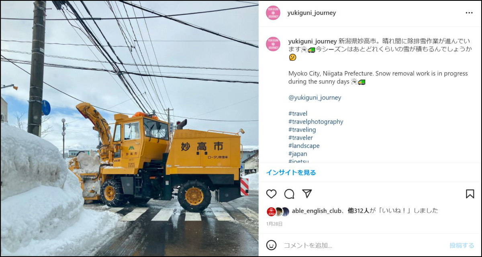Click インサイトを見る to view insights
The width and height of the screenshot is (482, 257).
[291, 173]
